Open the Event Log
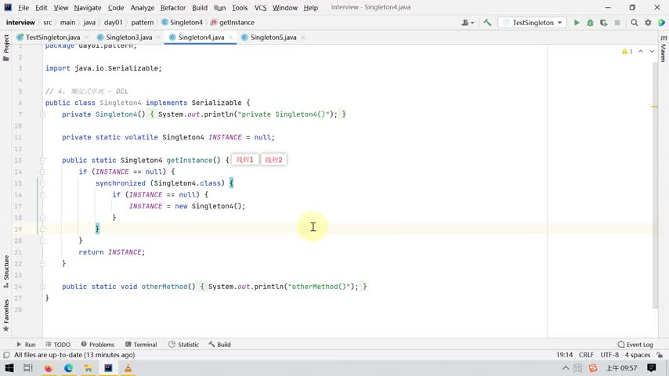669x376 pixels. (635, 345)
